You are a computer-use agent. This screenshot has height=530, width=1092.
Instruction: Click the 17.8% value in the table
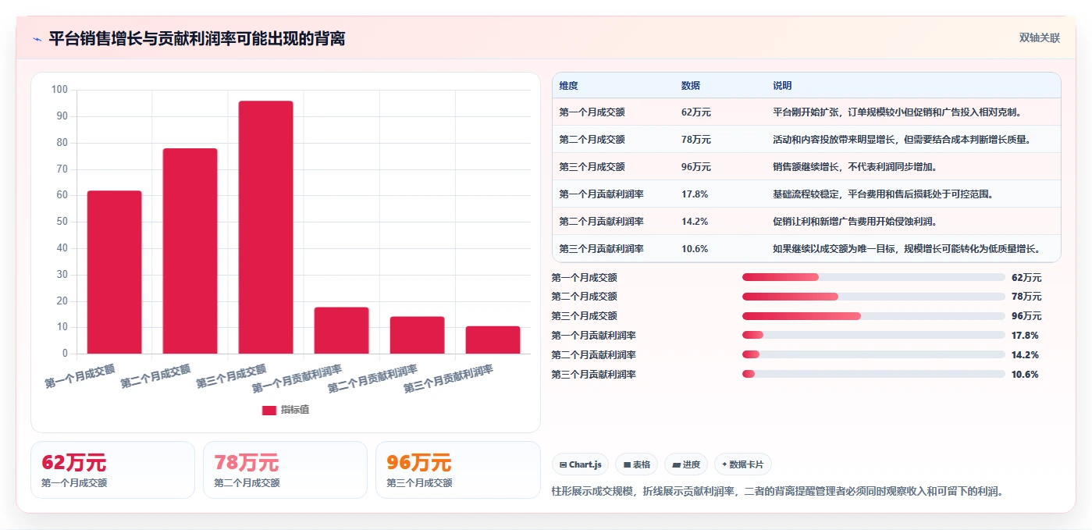click(x=695, y=194)
